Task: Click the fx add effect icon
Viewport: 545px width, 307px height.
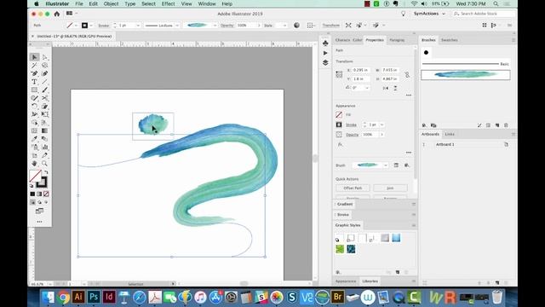Action: tap(340, 144)
